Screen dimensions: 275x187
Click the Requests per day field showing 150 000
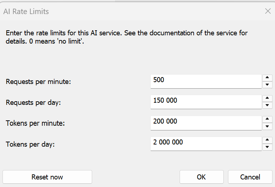tap(206, 101)
